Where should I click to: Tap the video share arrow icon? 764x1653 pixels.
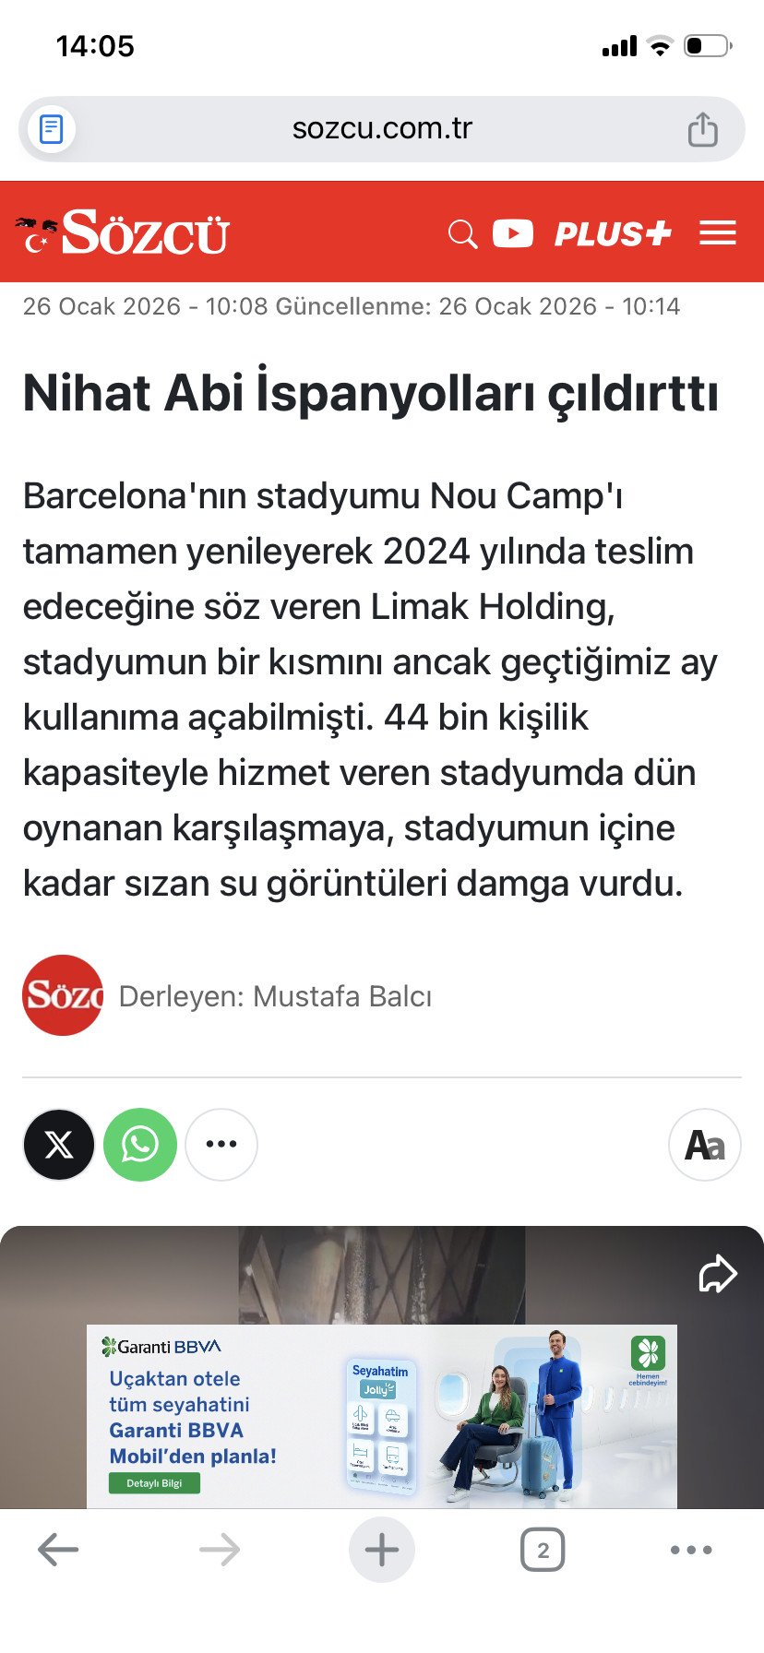pos(717,1274)
